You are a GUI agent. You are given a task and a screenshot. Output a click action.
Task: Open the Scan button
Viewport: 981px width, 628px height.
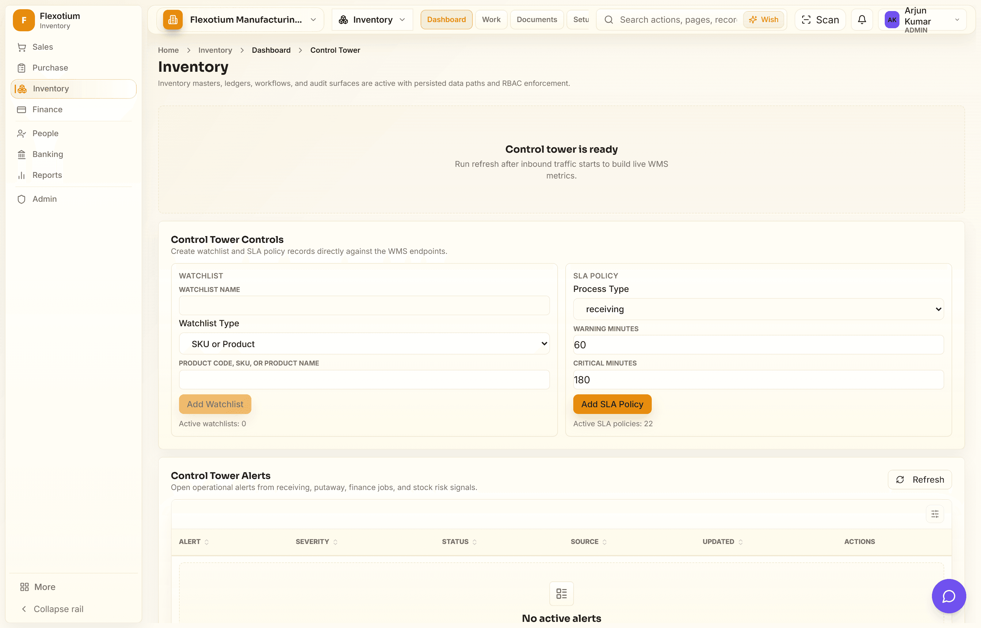click(x=820, y=20)
